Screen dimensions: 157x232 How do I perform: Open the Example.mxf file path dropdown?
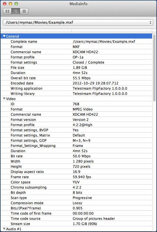click(78, 23)
